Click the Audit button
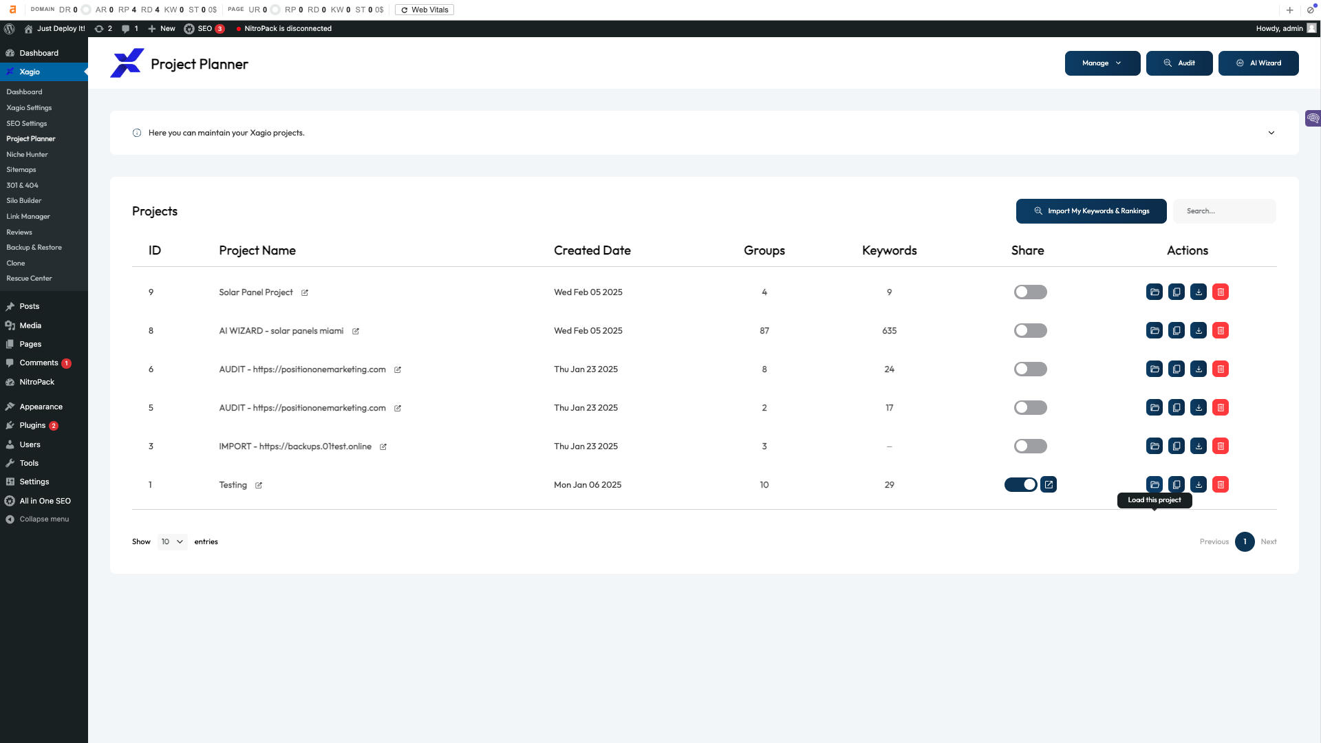 1179,63
